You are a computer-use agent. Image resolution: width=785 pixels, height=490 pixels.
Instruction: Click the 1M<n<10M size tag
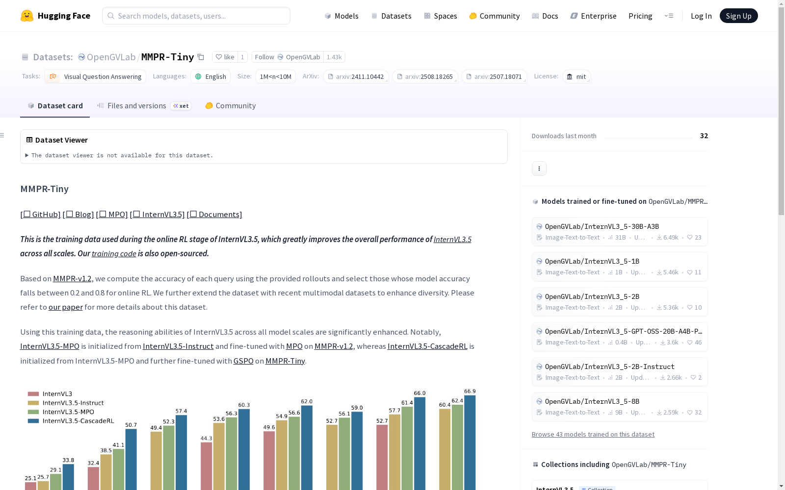pos(276,76)
